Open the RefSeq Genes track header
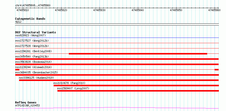 coord(26,103)
